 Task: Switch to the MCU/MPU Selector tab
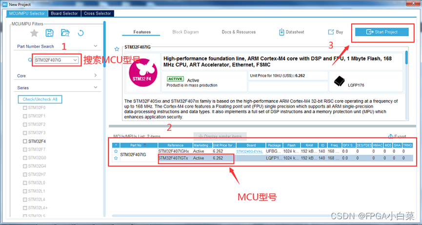[27, 13]
